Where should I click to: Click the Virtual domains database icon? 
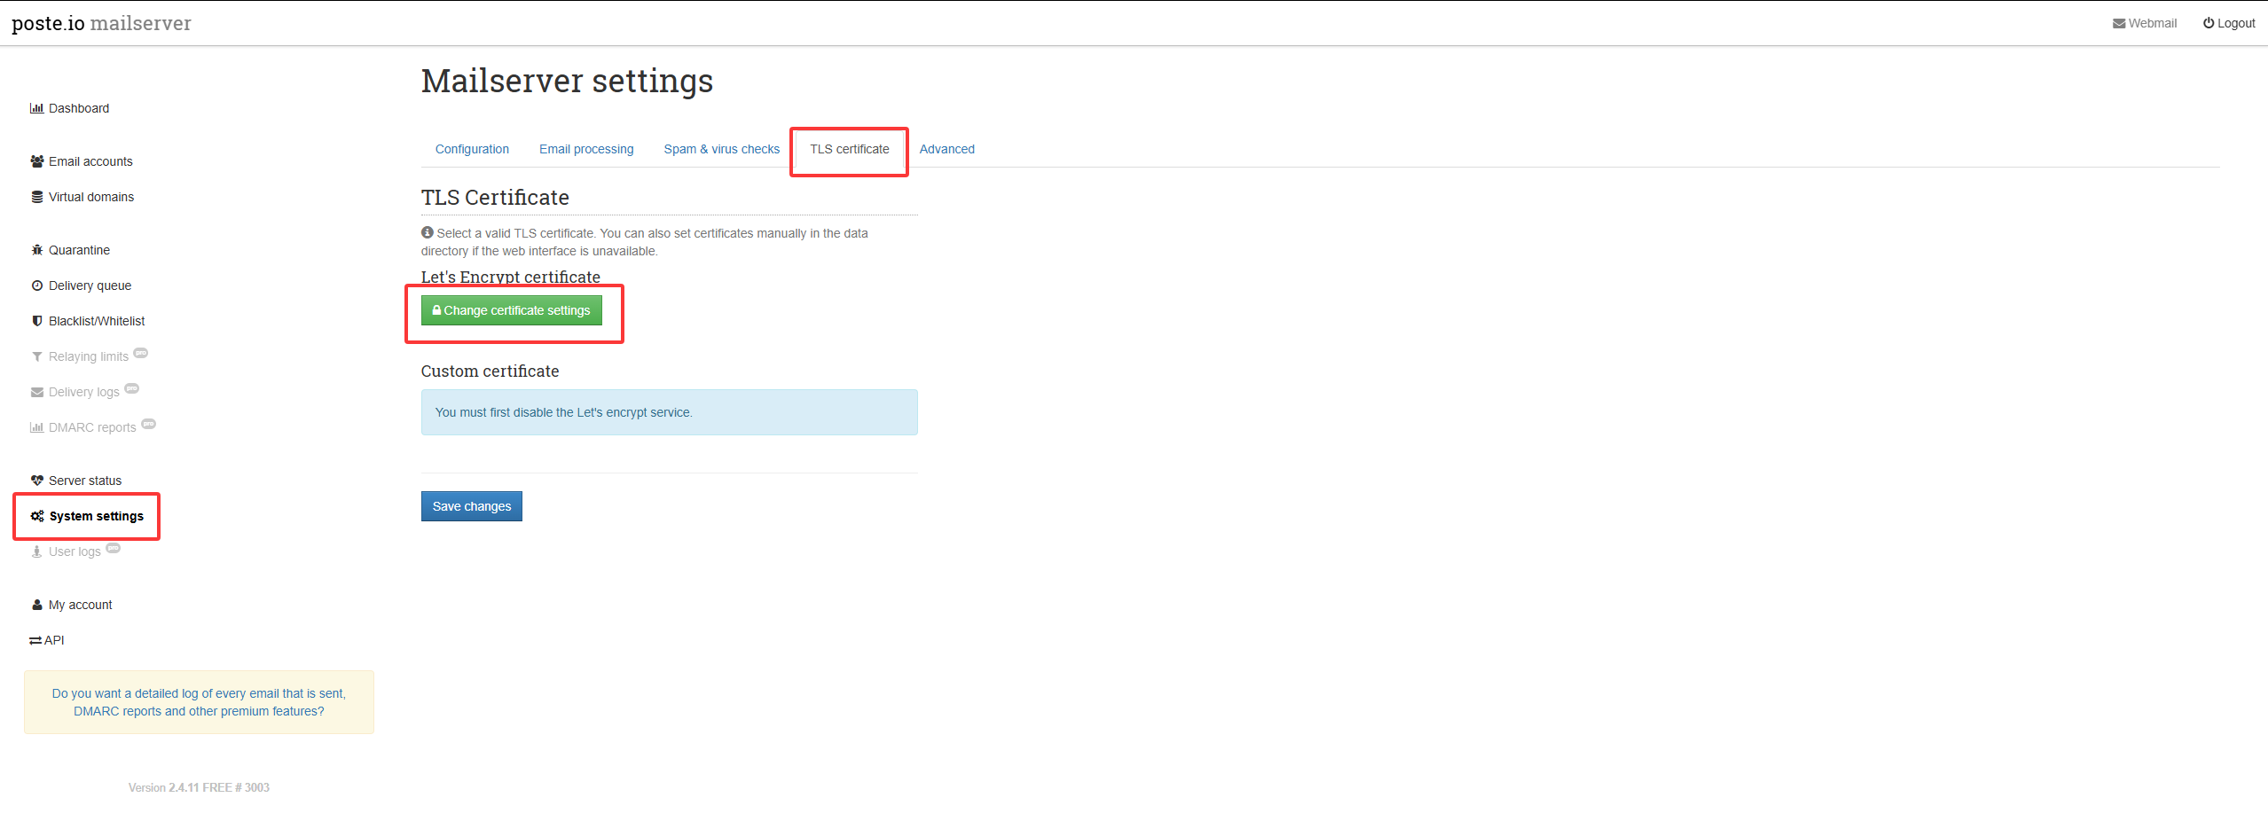[x=37, y=197]
